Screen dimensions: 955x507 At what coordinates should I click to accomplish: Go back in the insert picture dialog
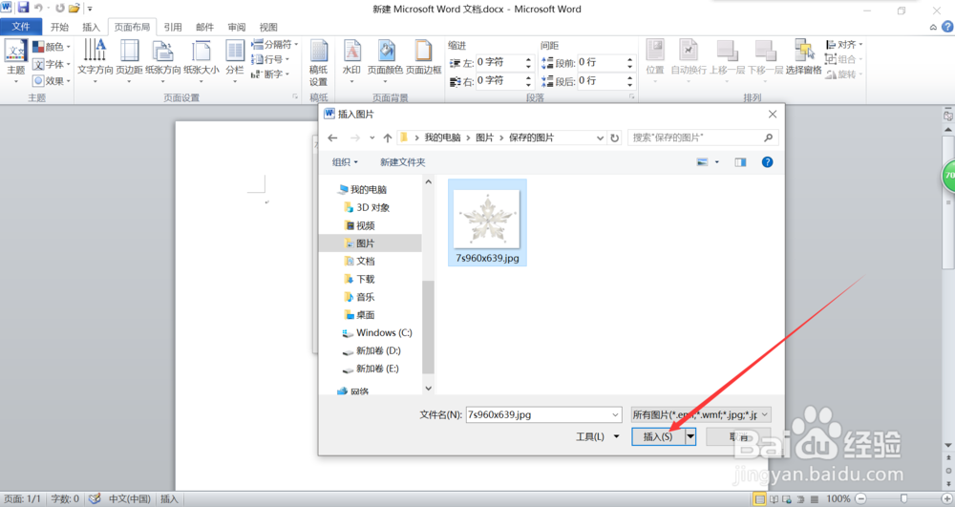(332, 138)
